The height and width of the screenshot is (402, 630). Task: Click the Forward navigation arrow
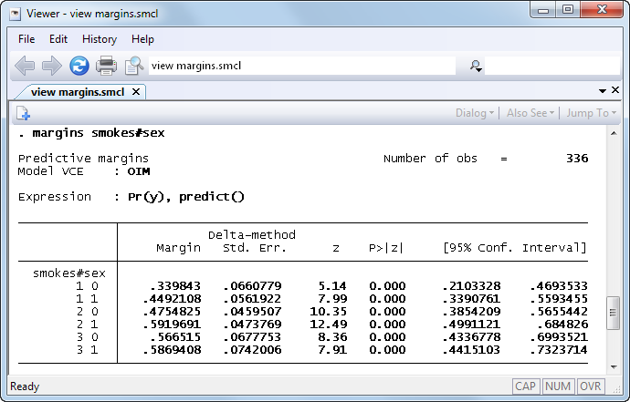[52, 66]
